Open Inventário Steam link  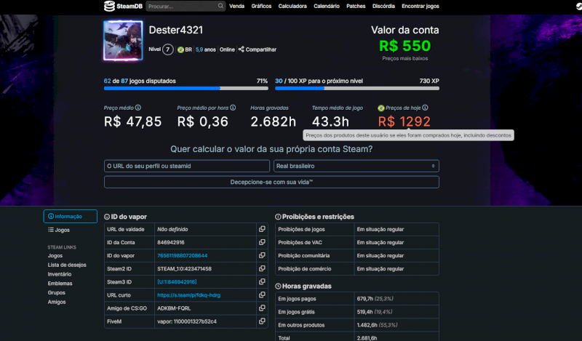pyautogui.click(x=60, y=274)
